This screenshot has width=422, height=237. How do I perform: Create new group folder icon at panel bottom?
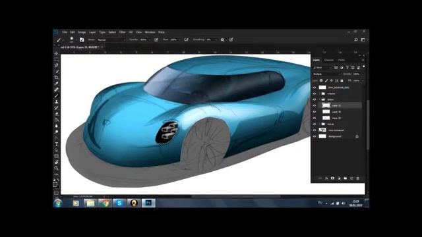click(x=346, y=178)
